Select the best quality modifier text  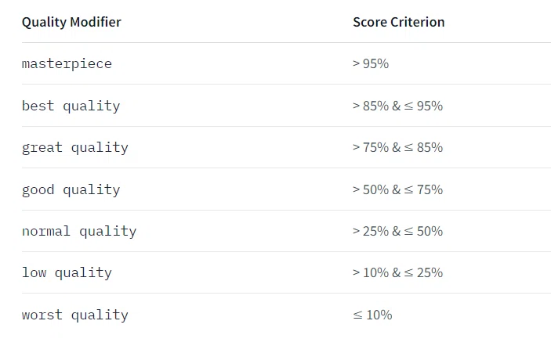(x=71, y=106)
